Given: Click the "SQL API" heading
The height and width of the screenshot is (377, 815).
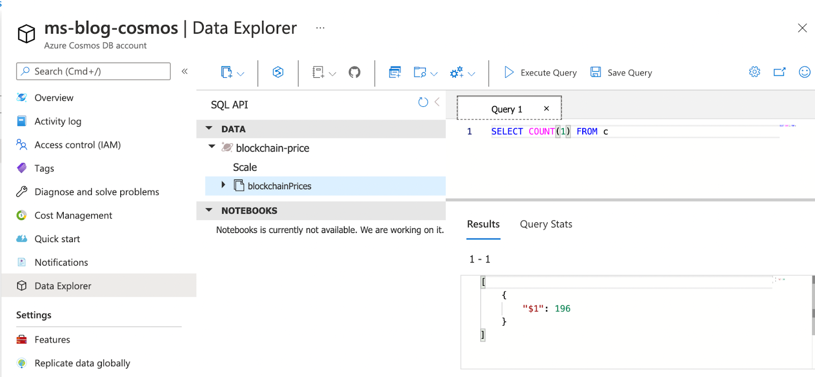Looking at the screenshot, I should [229, 105].
